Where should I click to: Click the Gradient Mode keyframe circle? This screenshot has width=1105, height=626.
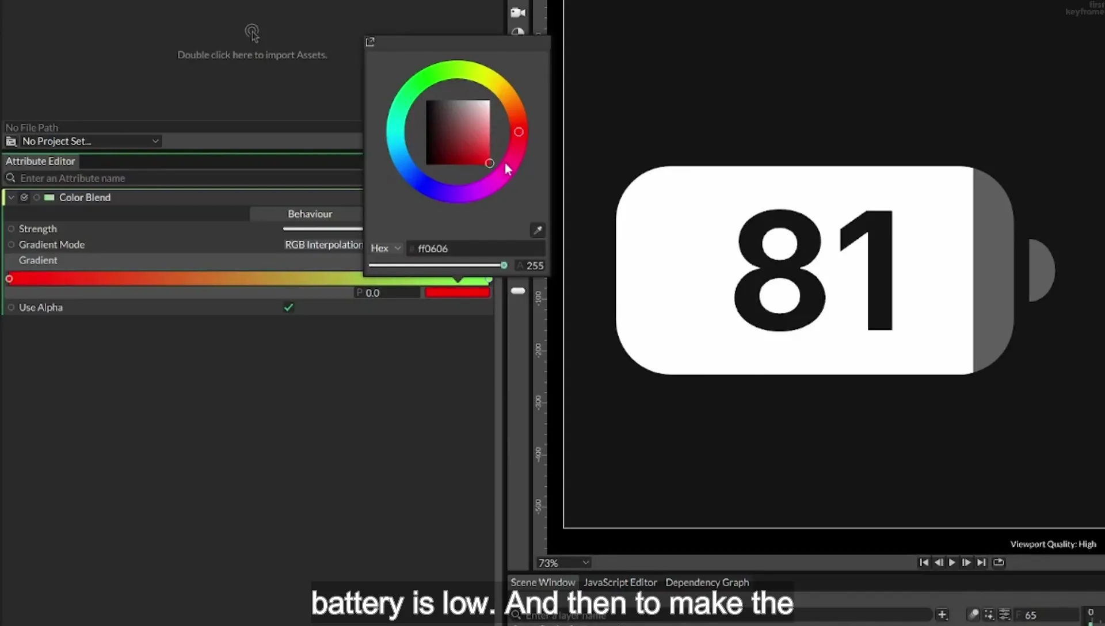11,245
